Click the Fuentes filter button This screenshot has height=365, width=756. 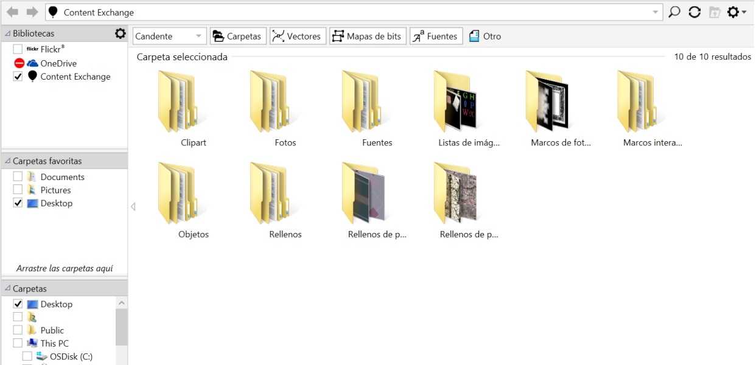point(436,36)
